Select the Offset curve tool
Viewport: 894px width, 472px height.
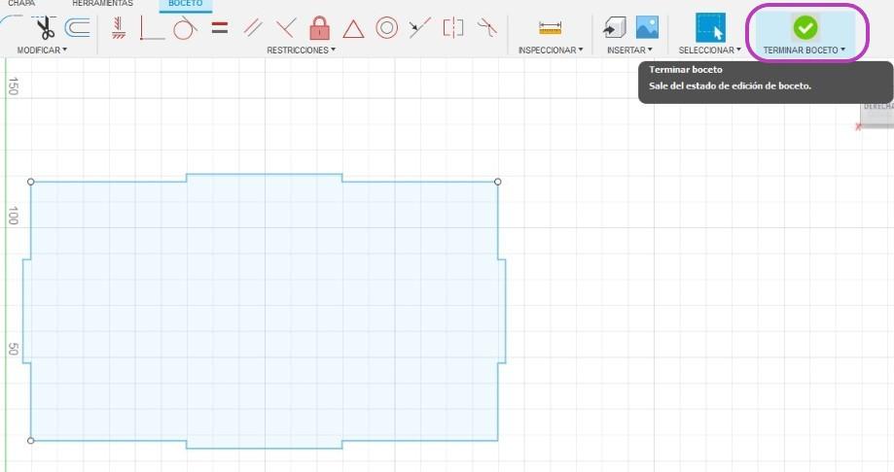click(x=77, y=27)
